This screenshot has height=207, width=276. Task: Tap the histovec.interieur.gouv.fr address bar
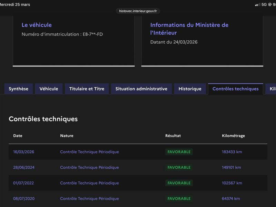[x=138, y=11]
